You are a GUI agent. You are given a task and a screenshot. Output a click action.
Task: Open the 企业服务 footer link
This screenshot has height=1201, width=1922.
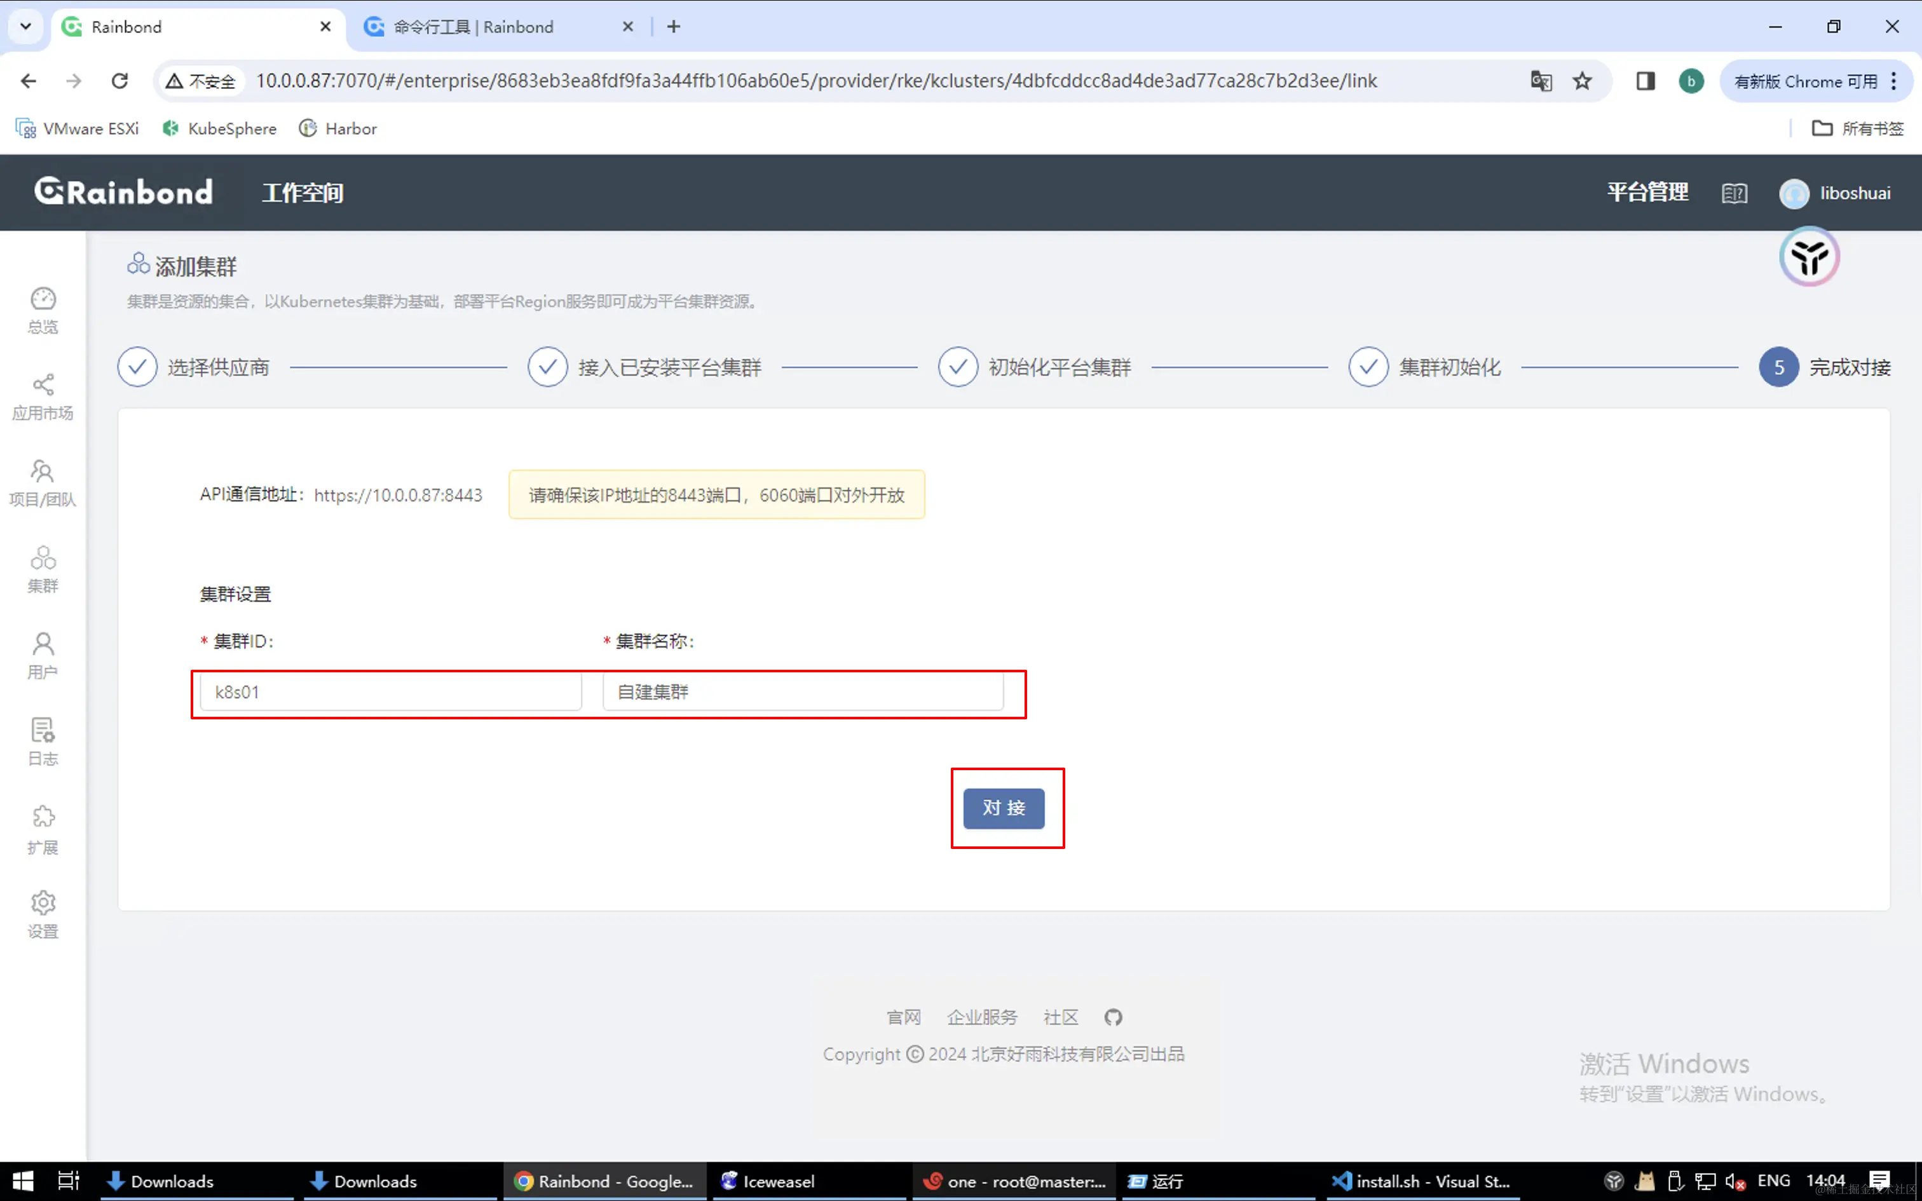pyautogui.click(x=981, y=1017)
